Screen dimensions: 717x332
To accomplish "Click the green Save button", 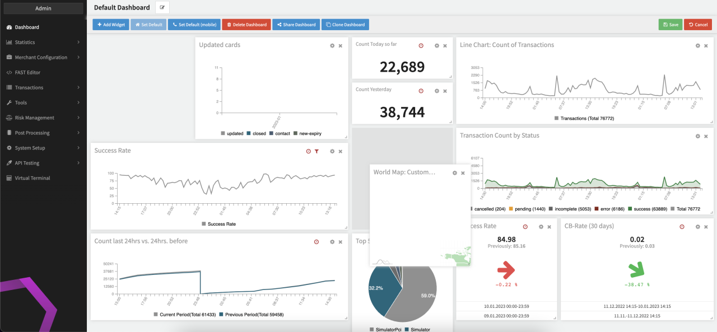I will click(670, 25).
